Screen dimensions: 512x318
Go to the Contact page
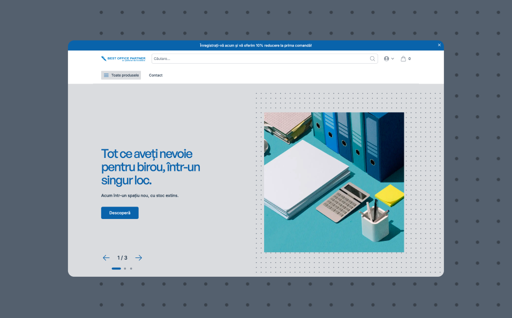coord(155,75)
